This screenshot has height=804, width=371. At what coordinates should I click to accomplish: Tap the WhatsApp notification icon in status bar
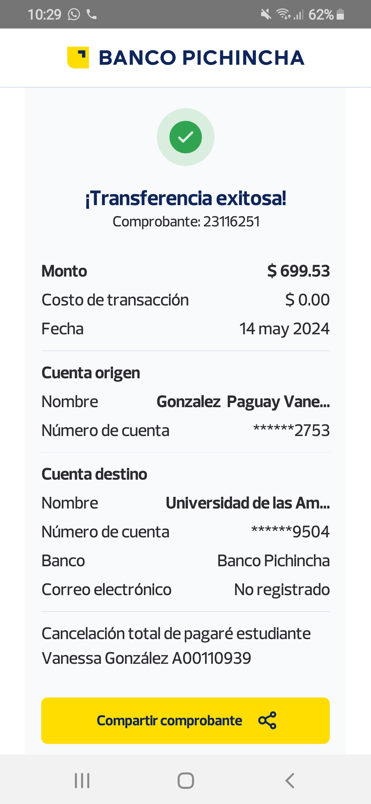(x=74, y=14)
